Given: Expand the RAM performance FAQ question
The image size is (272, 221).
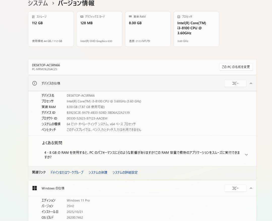Looking at the screenshot, I should point(246,155).
